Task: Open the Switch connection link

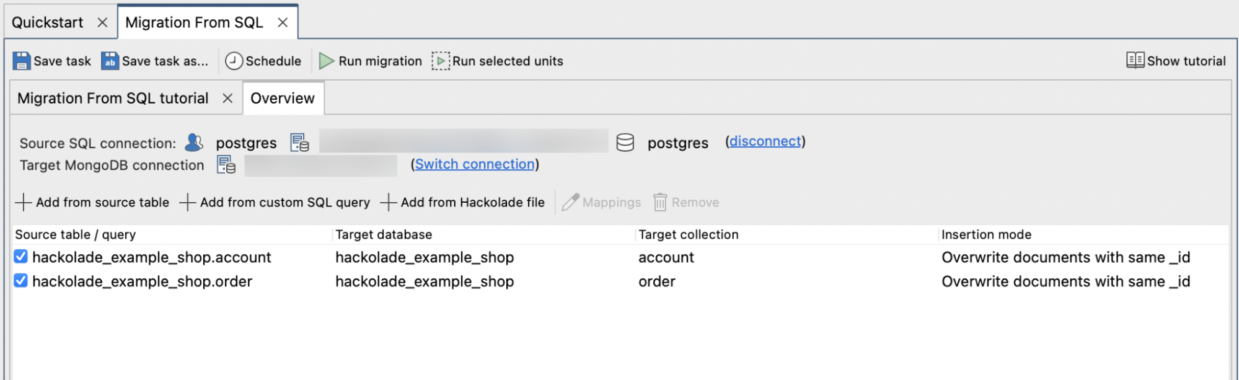Action: pyautogui.click(x=474, y=164)
